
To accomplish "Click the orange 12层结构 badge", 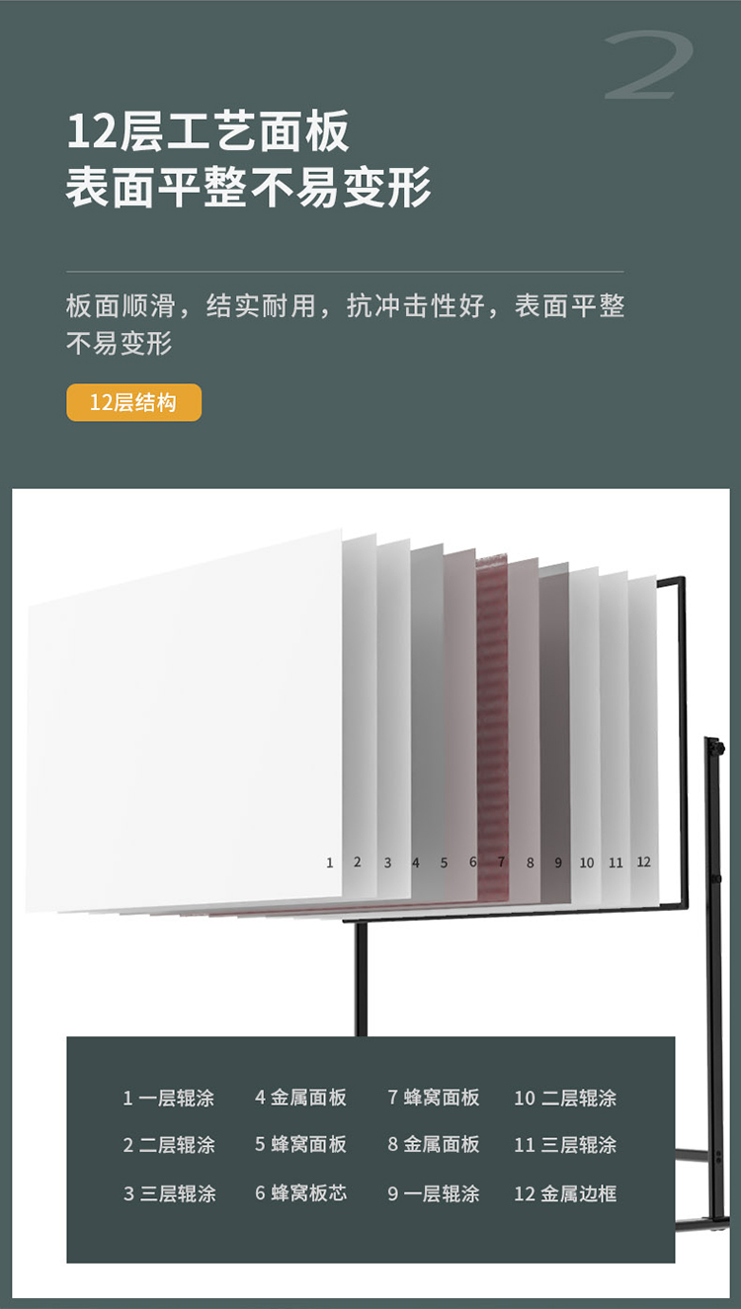I will coord(133,402).
